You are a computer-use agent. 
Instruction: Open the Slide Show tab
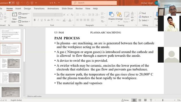67,8
